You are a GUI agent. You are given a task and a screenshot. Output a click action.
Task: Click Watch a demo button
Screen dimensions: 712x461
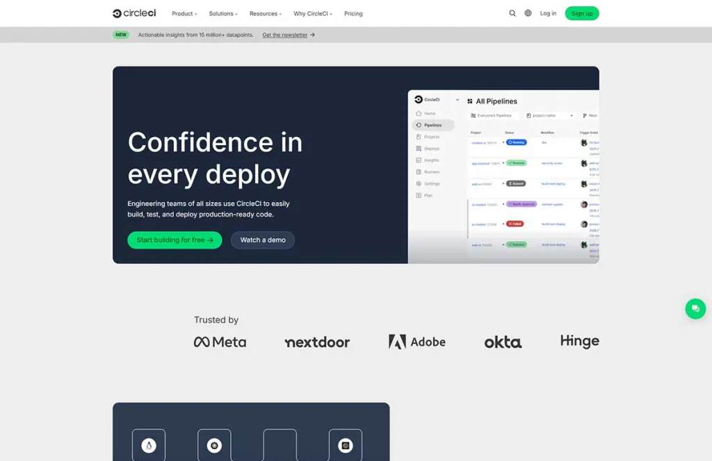coord(263,240)
